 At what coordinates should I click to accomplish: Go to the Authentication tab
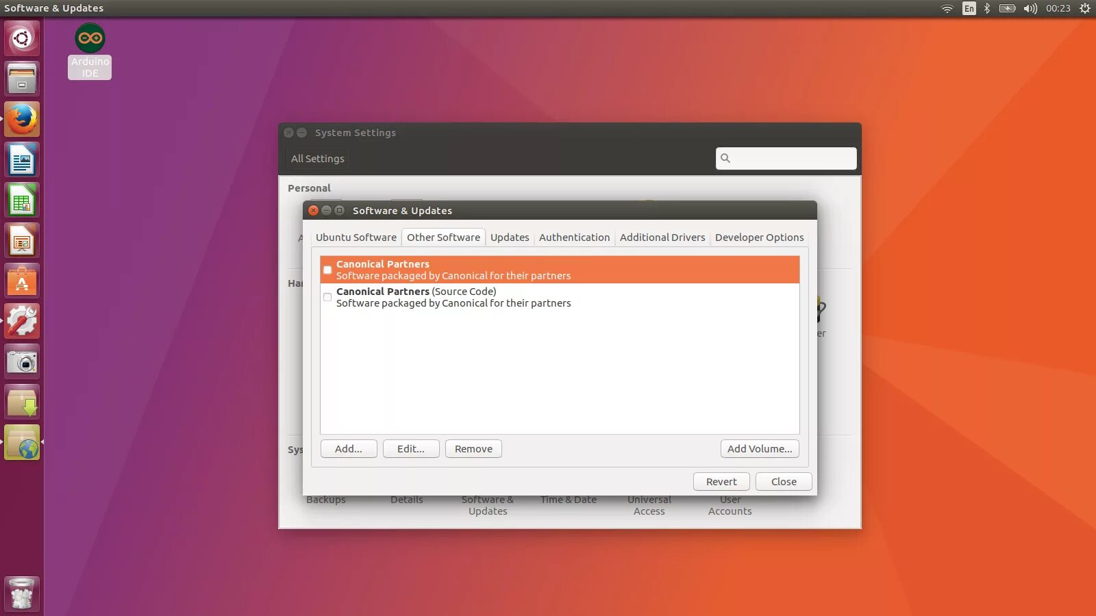click(574, 238)
